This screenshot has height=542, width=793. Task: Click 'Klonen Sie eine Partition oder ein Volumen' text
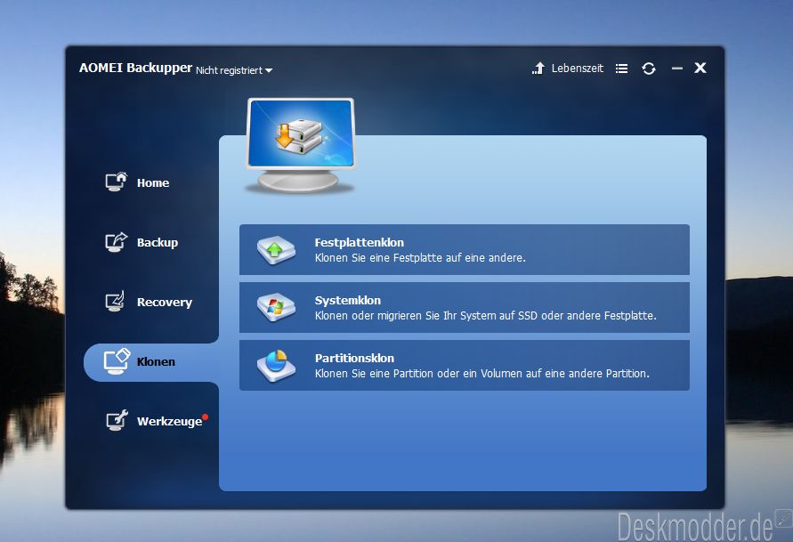point(482,374)
